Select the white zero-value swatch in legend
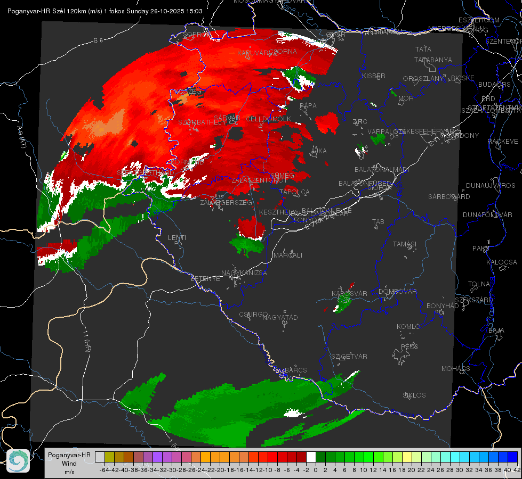 pyautogui.click(x=311, y=457)
